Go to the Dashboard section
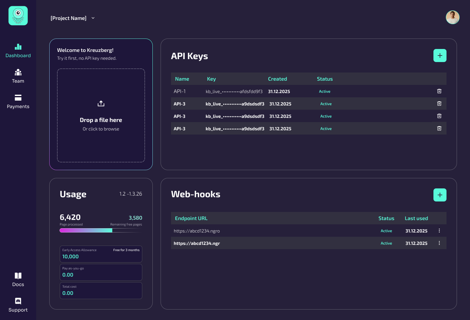 tap(18, 51)
